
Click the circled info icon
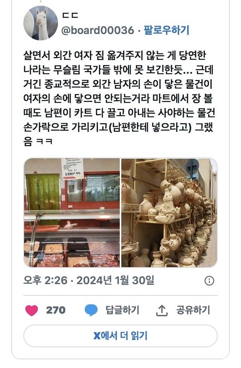coord(209,280)
